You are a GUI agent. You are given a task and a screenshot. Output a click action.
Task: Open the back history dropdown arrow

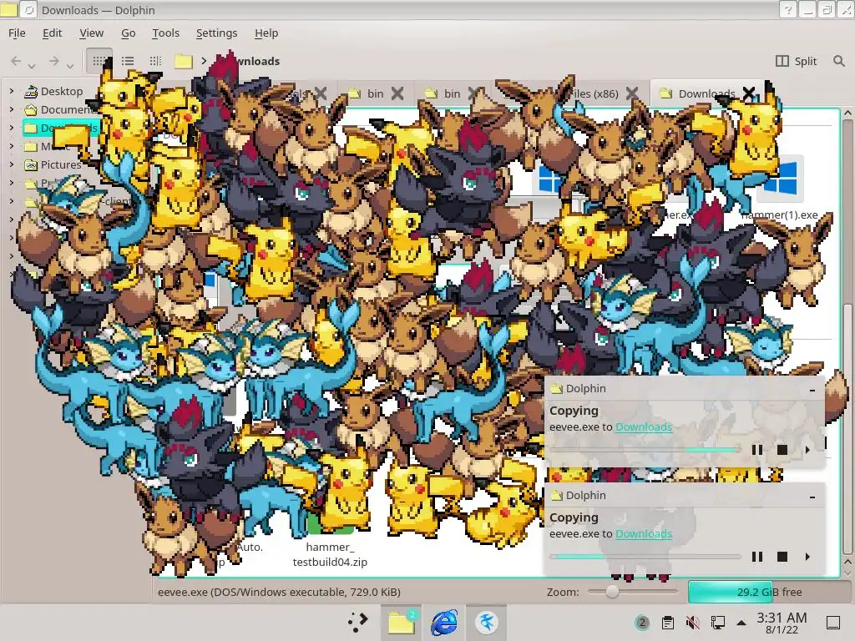point(33,66)
